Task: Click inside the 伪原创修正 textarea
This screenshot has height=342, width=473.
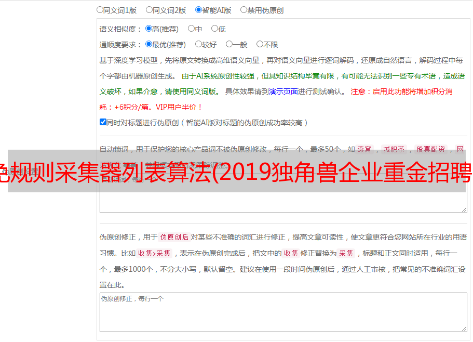Action: pos(283,312)
